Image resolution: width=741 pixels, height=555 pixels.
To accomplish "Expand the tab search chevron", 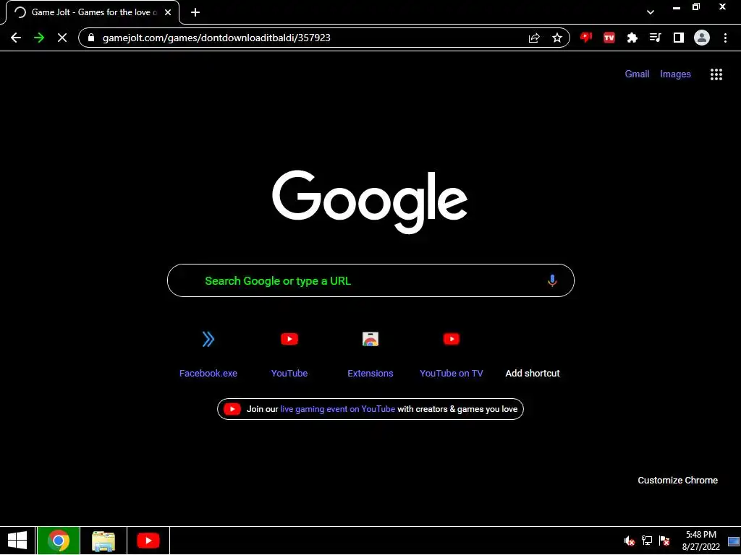I will 651,12.
